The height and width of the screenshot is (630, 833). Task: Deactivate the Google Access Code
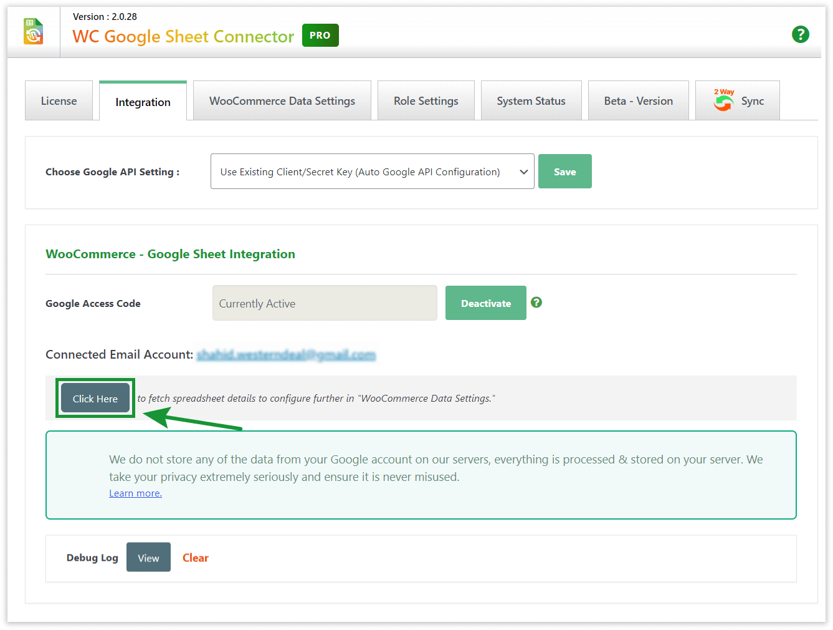click(x=485, y=303)
